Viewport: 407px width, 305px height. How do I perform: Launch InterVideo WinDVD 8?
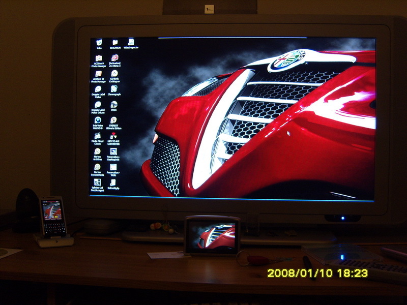coord(98,120)
